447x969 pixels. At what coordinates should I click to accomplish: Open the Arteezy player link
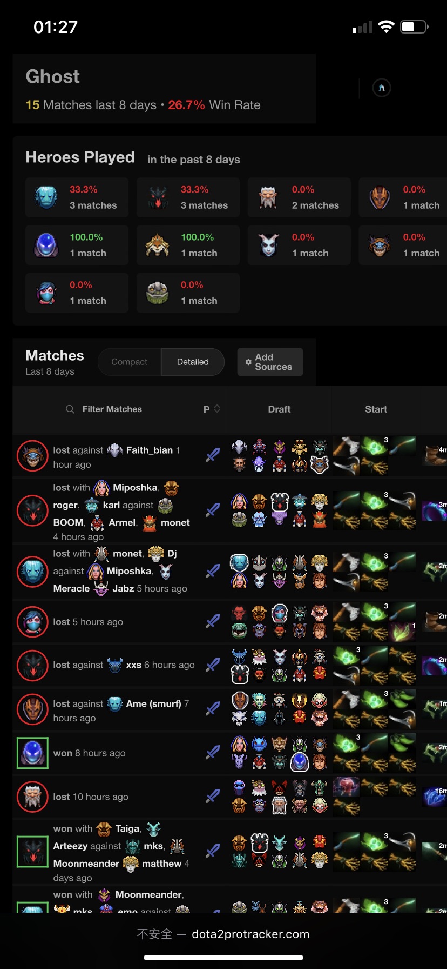pos(70,846)
